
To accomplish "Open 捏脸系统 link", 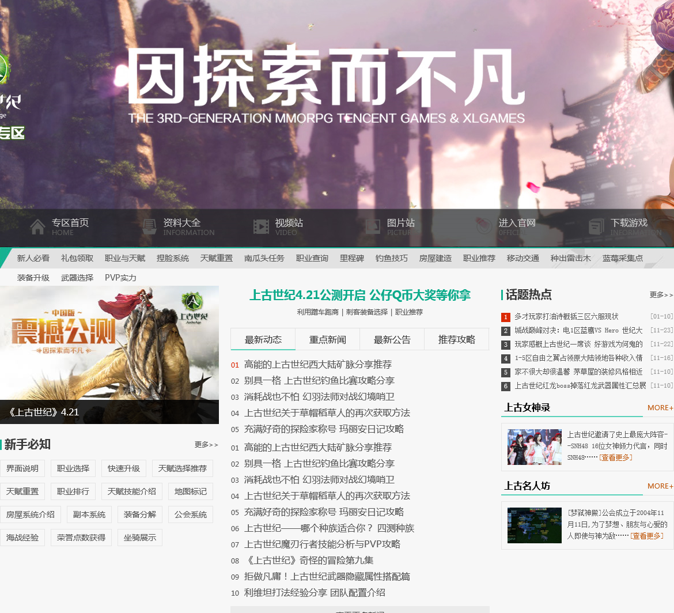I will [173, 258].
